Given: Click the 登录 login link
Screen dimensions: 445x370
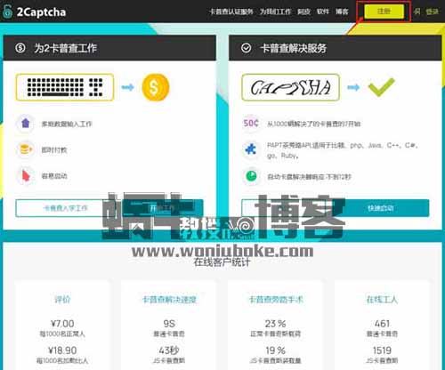Looking at the screenshot, I should pyautogui.click(x=432, y=12).
